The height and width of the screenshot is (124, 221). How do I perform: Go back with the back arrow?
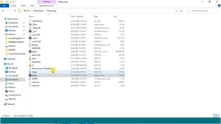(x=3, y=11)
